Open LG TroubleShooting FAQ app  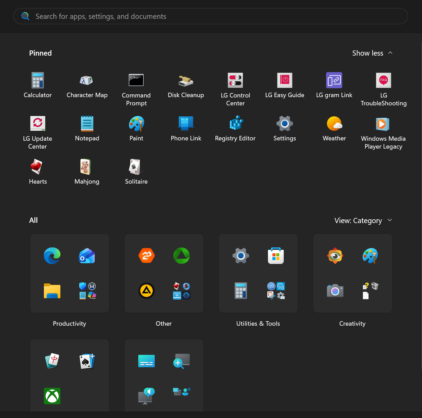(384, 89)
